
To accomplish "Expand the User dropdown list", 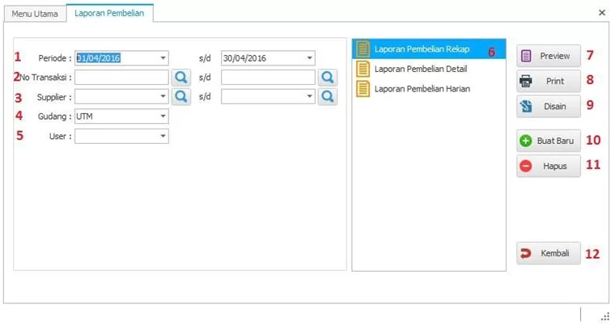I will (x=163, y=137).
